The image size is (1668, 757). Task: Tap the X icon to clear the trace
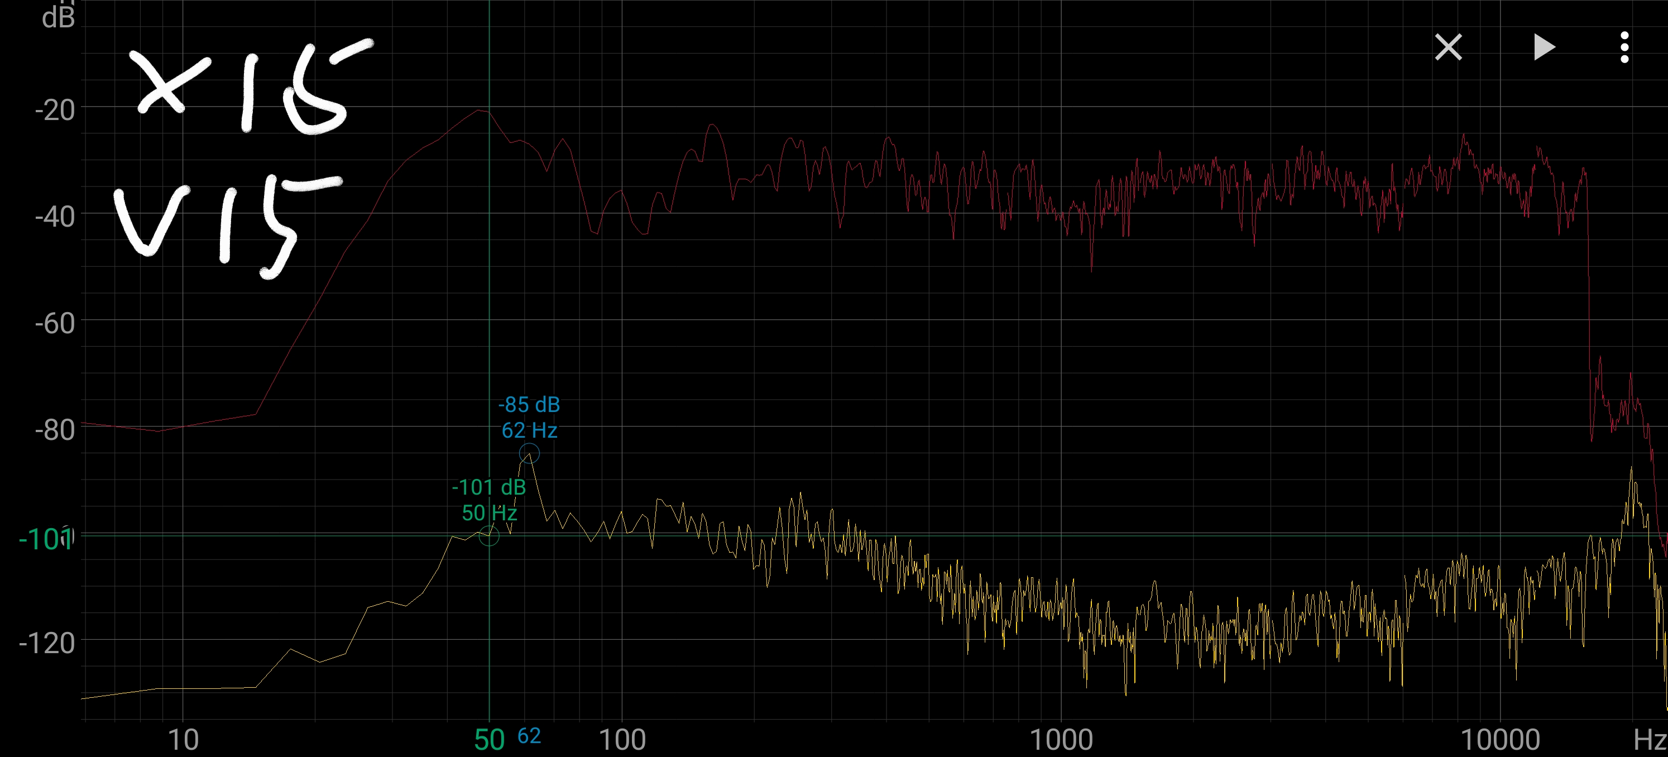[x=1448, y=47]
